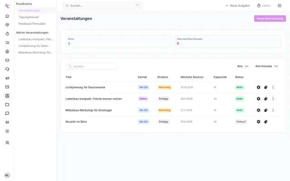Viewport: 290px width, 181px height.
Task: Open the checklist tasks icon
Action: pyautogui.click(x=7, y=43)
